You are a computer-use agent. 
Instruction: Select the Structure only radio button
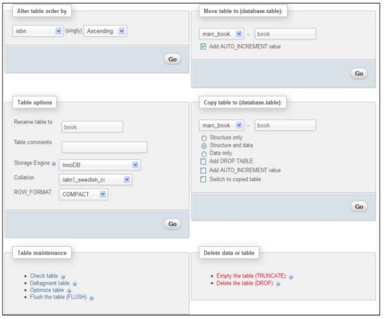pos(204,137)
